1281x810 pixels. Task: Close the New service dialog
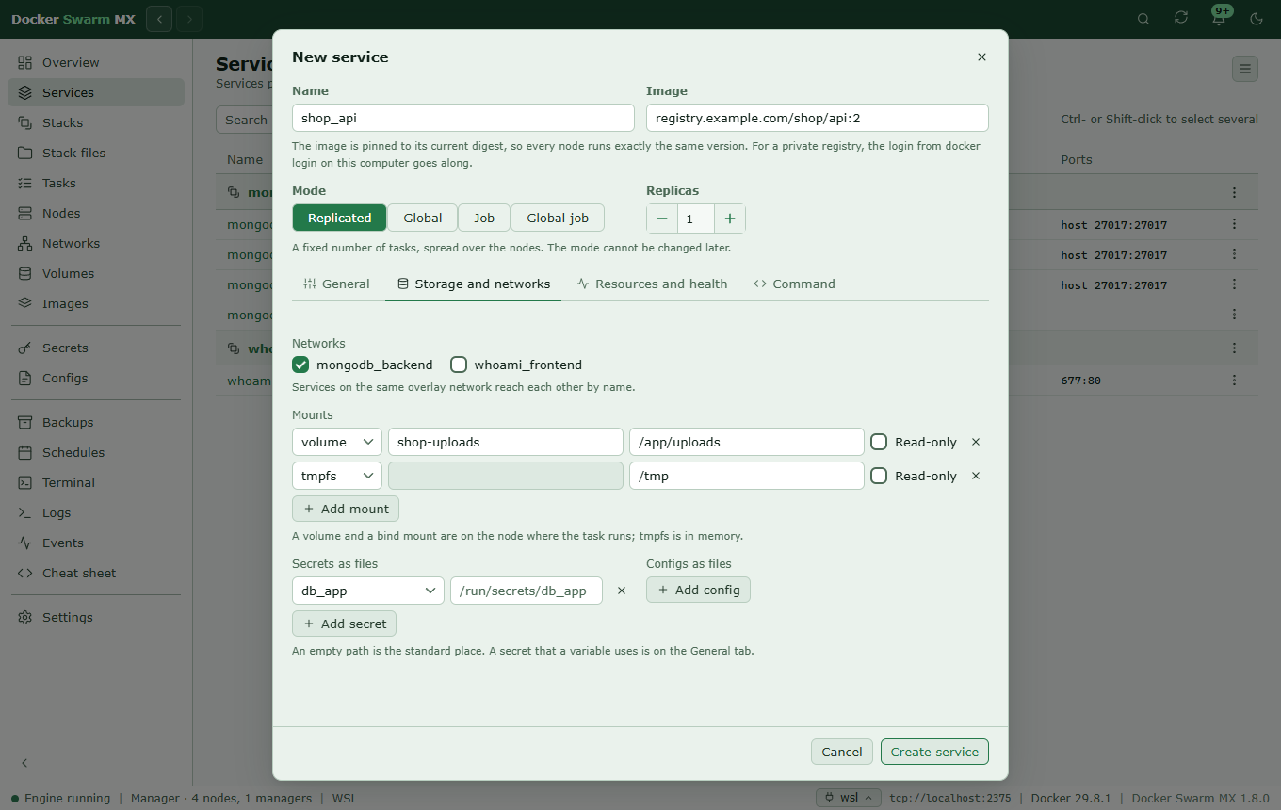coord(981,57)
